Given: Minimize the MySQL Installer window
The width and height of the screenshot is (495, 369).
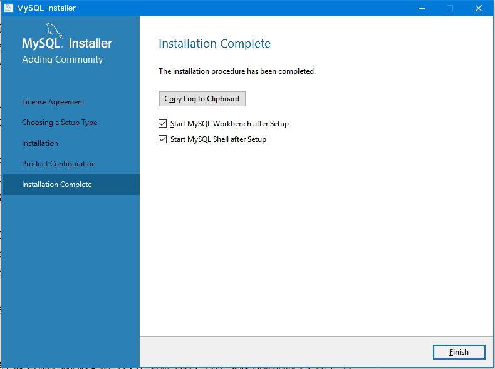Looking at the screenshot, I should [x=420, y=8].
